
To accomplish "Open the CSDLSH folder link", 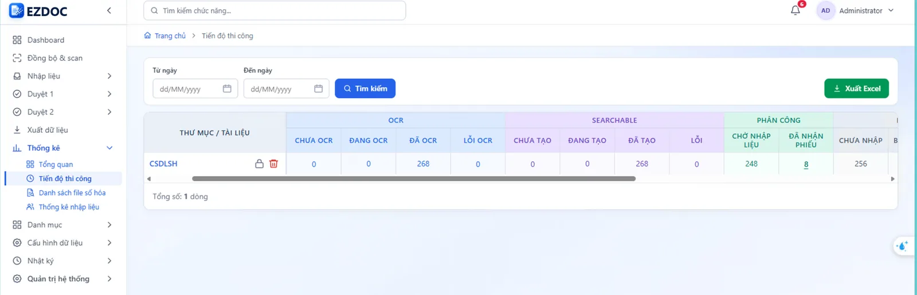I will click(163, 164).
